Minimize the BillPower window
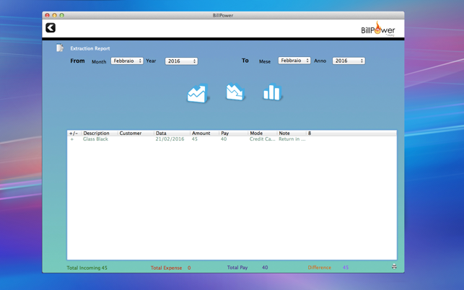This screenshot has height=290, width=464. pos(54,15)
